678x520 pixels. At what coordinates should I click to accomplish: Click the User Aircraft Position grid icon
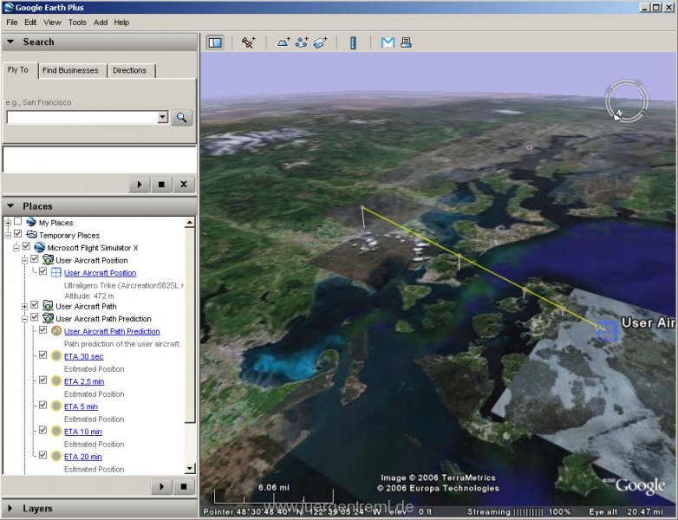click(56, 272)
